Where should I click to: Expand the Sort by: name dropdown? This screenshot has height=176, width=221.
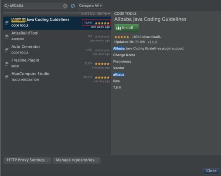pos(96,14)
